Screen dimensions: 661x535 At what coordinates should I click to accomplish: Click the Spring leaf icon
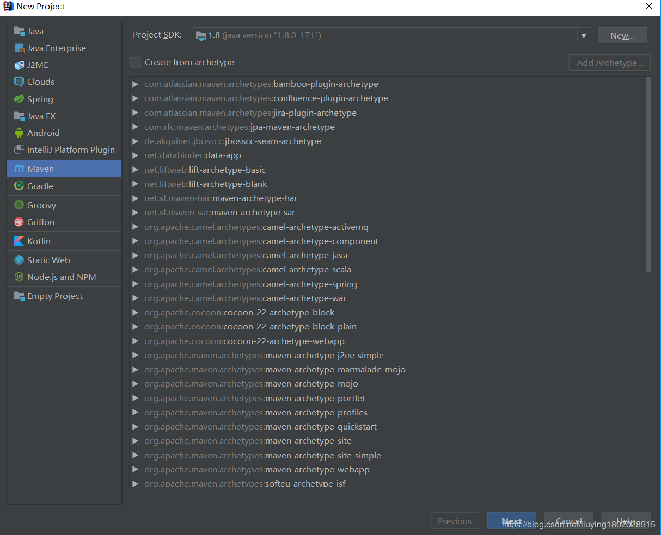(19, 99)
